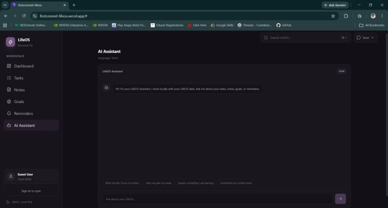
Task: Open the Tamil language dropdown
Action: click(x=365, y=38)
